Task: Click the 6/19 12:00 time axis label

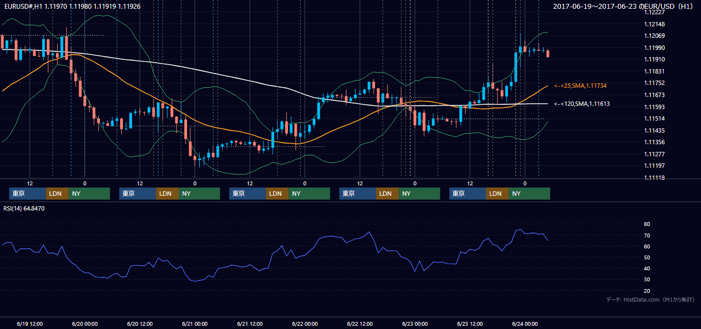Action: (x=30, y=324)
